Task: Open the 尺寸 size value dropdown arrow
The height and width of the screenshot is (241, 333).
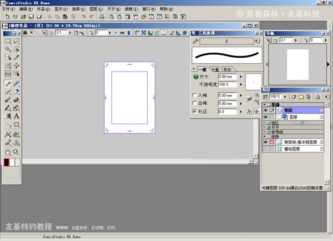Action: pos(241,76)
